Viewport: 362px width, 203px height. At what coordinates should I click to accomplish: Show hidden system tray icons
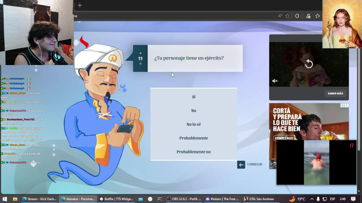click(312, 199)
